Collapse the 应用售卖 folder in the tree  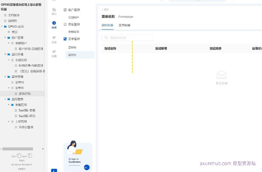point(5,99)
